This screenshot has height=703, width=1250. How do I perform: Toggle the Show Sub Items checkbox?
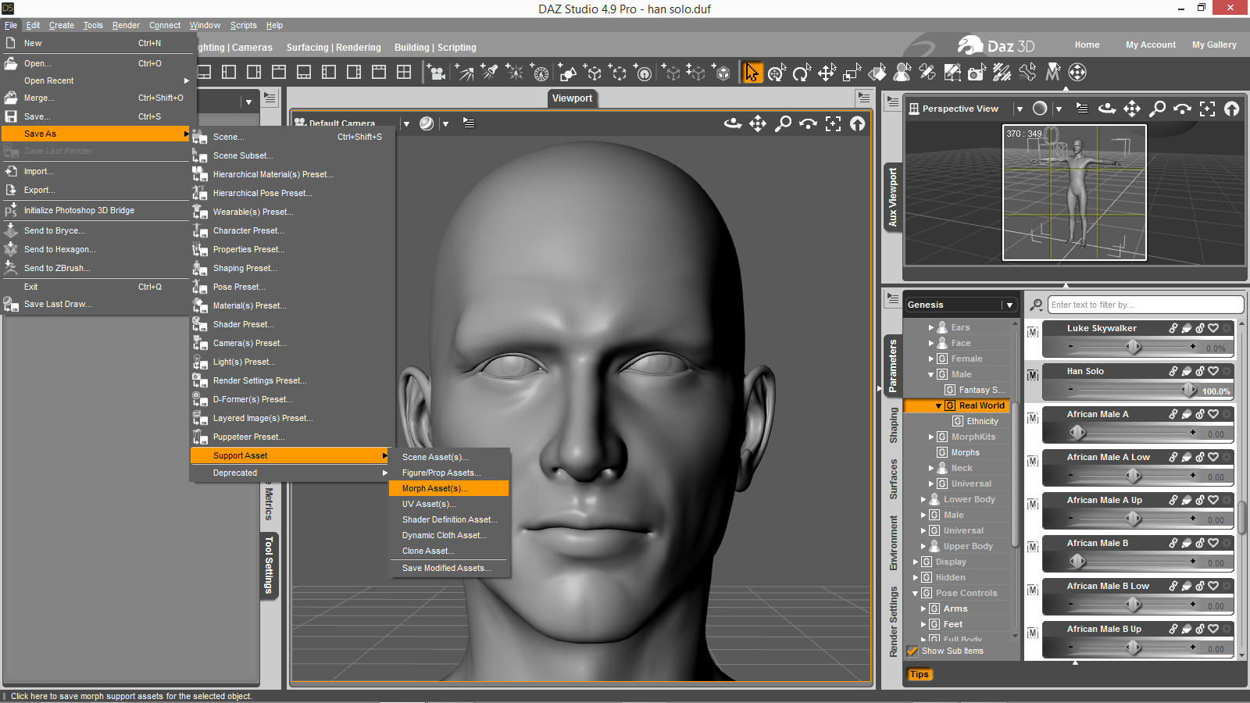tap(912, 651)
